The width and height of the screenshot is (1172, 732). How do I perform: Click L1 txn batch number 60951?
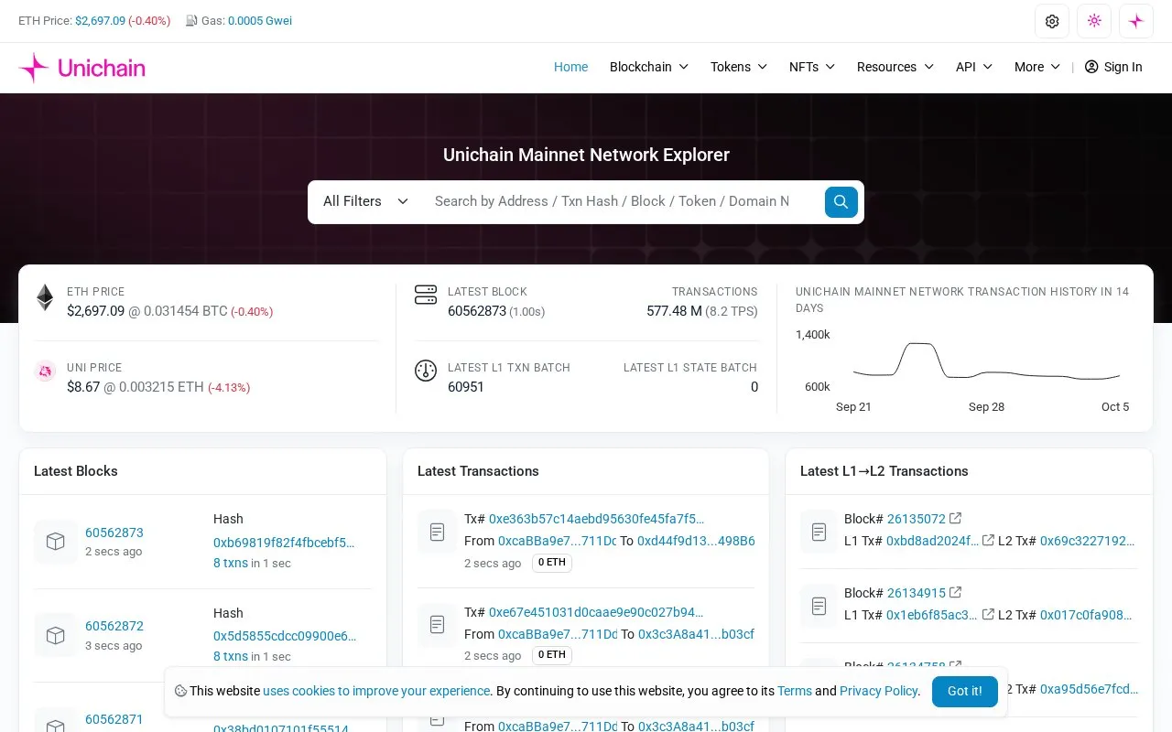click(466, 387)
